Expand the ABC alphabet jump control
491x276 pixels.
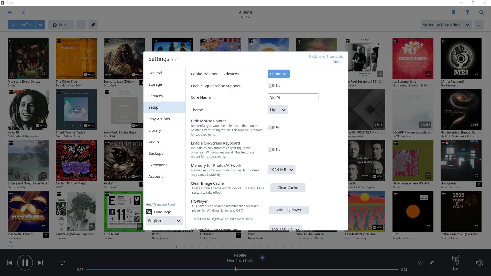tap(11, 244)
